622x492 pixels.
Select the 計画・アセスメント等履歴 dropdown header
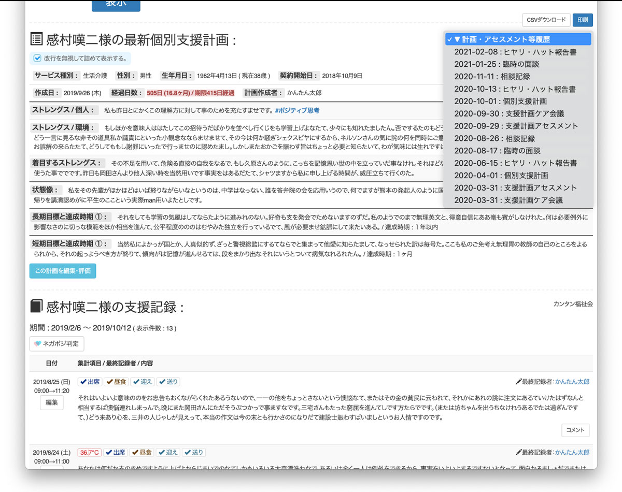click(518, 39)
